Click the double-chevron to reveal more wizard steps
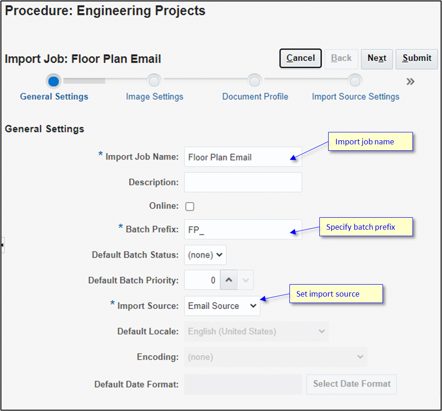This screenshot has height=411, width=442. [410, 81]
